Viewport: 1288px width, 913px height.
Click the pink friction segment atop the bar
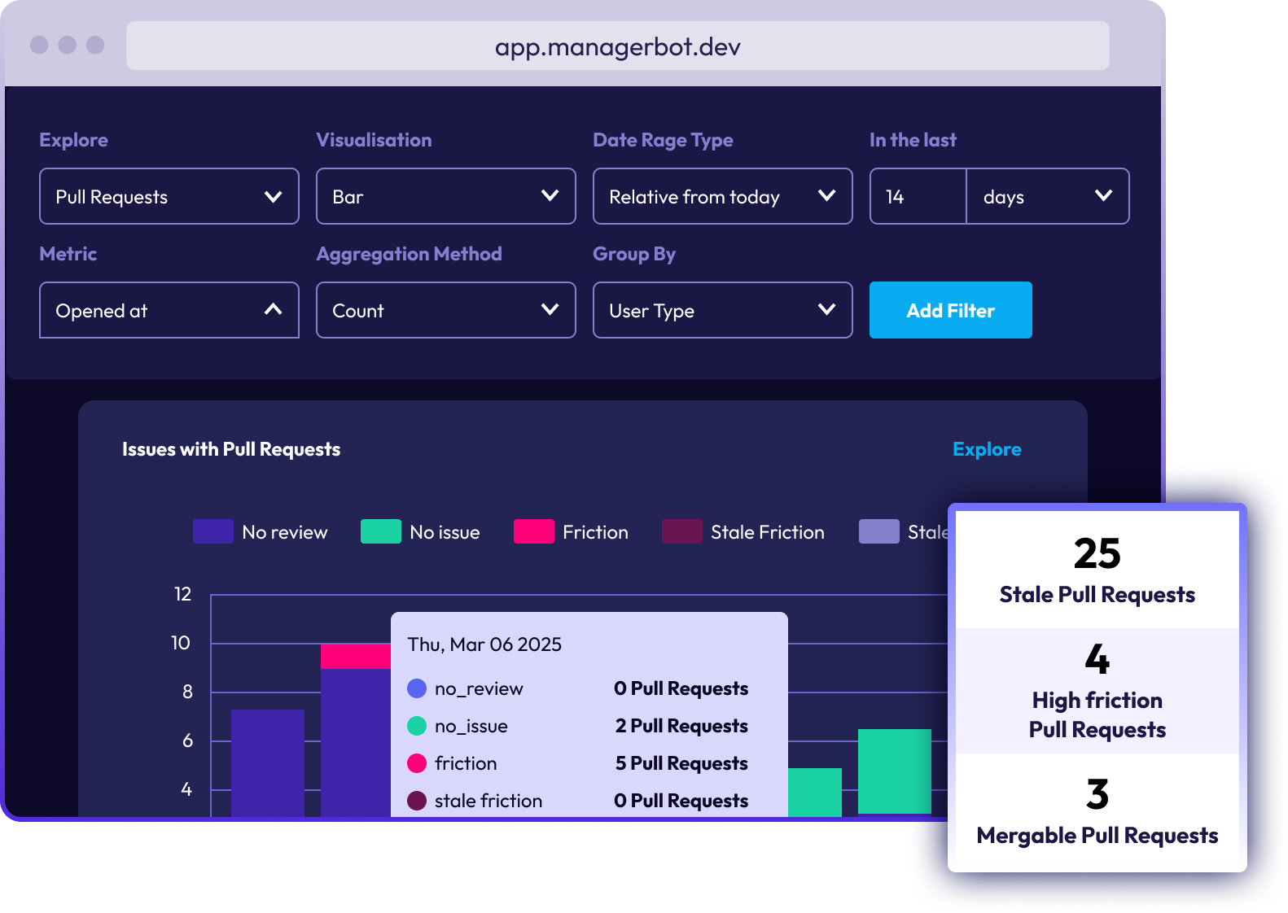355,656
